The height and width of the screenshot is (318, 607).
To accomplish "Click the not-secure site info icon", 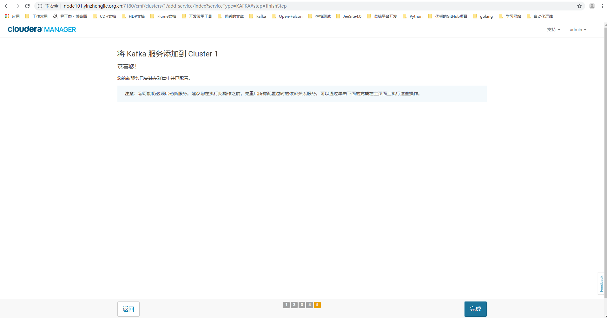I will [x=40, y=6].
